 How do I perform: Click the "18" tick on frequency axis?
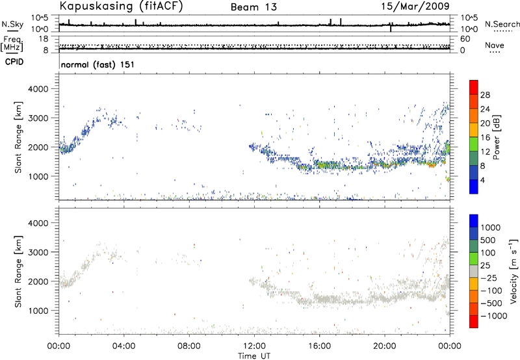point(44,39)
